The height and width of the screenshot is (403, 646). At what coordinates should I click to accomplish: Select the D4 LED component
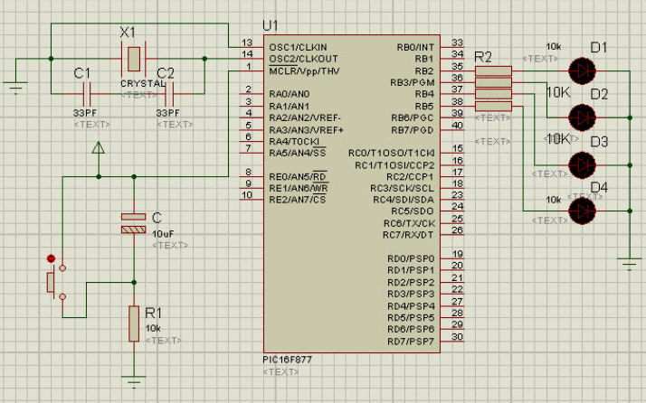581,211
